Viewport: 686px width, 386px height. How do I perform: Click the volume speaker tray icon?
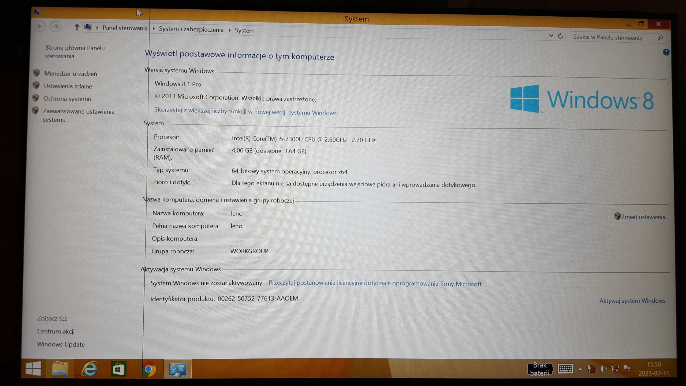tap(603, 369)
